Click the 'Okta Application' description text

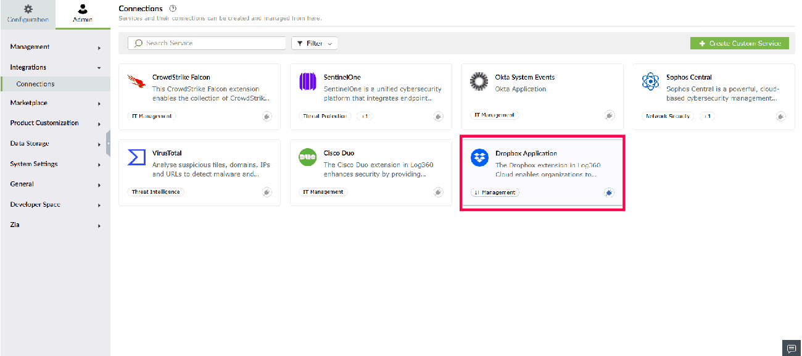click(521, 89)
